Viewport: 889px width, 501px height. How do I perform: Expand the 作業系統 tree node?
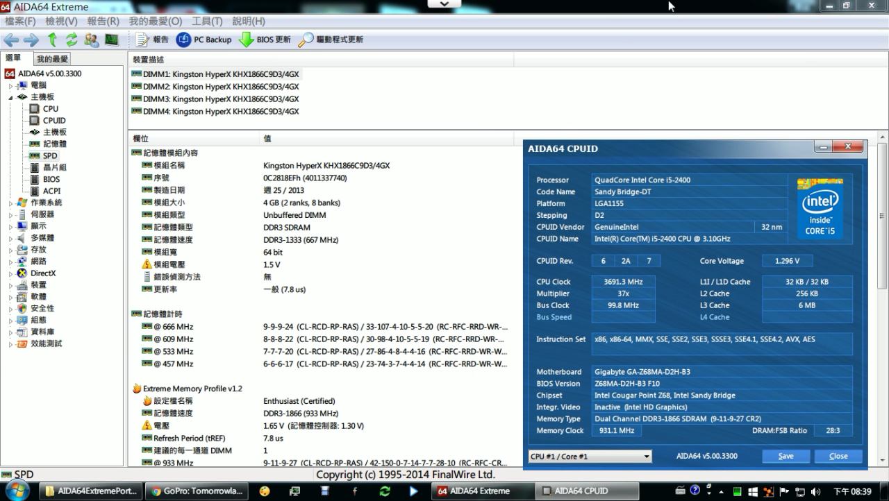click(x=10, y=203)
